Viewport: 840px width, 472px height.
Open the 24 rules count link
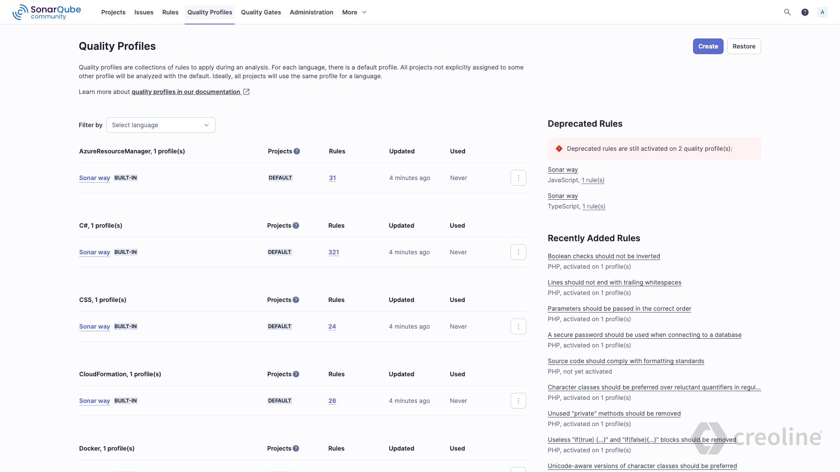pyautogui.click(x=332, y=326)
